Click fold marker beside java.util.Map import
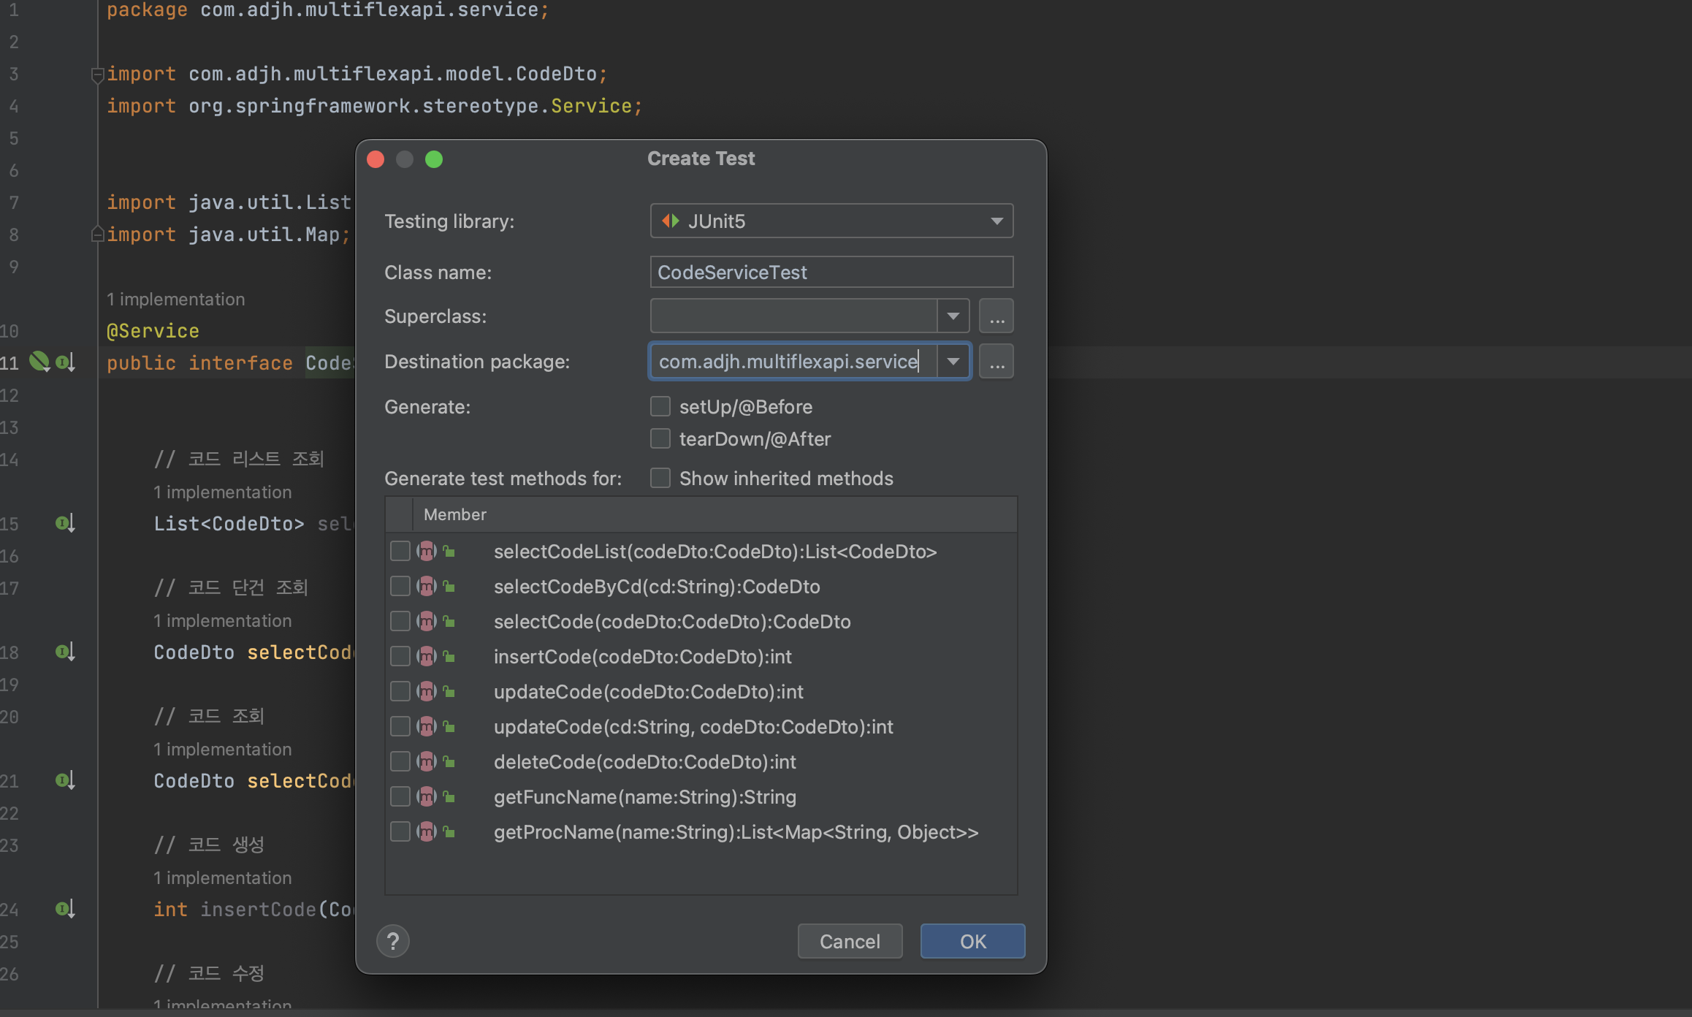 click(x=97, y=235)
